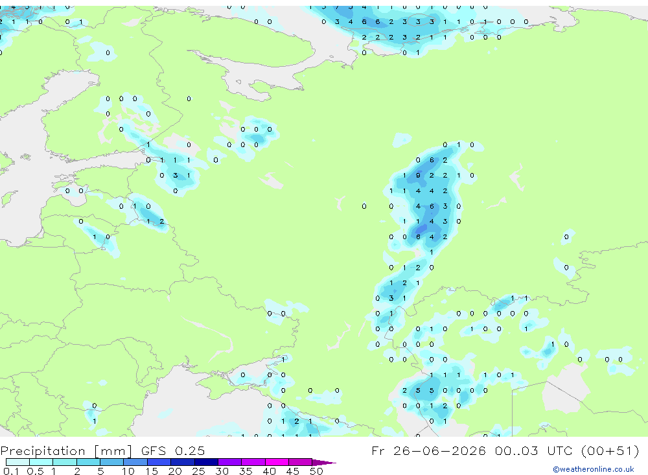
Task: Pick the 5–10 mm legend color swatch
Action: [x=111, y=462]
